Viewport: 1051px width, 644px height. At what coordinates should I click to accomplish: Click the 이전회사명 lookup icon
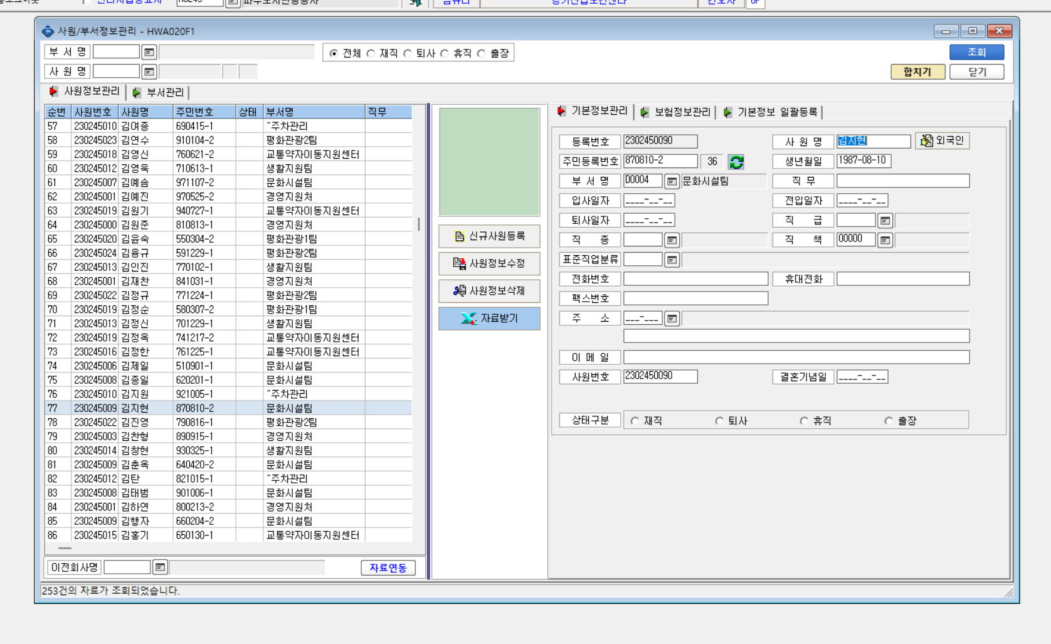(160, 567)
